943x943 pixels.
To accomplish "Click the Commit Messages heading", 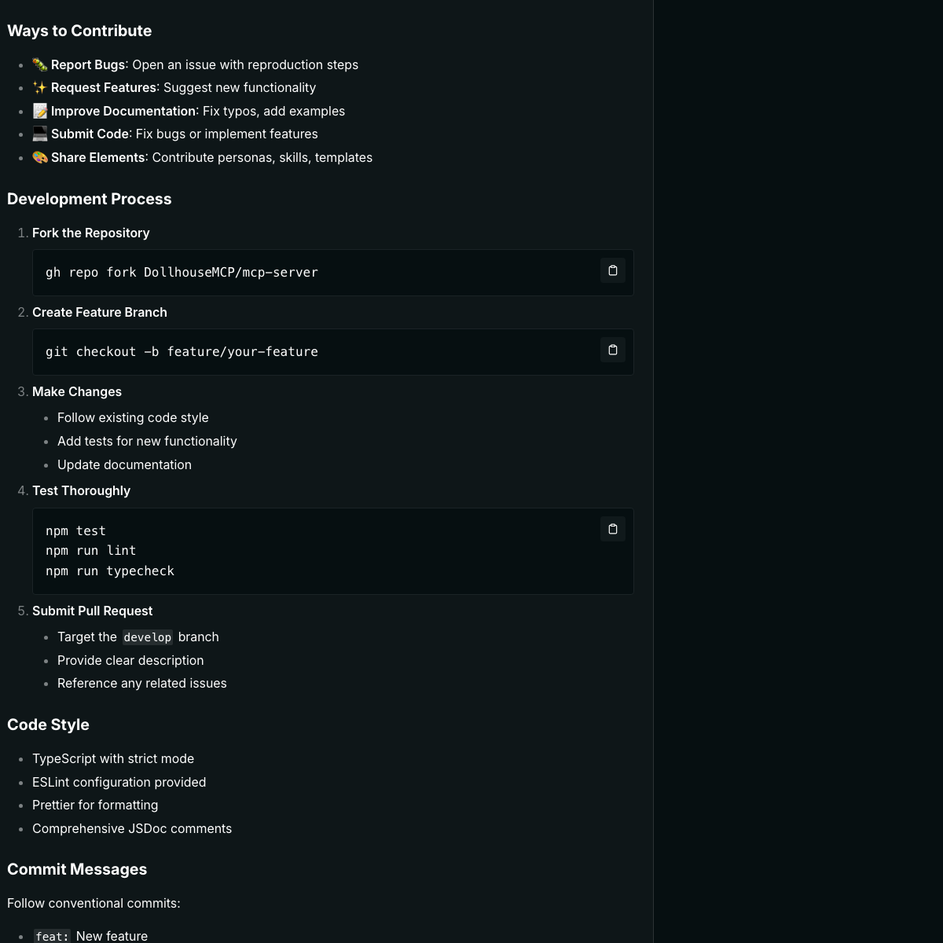I will click(x=77, y=869).
